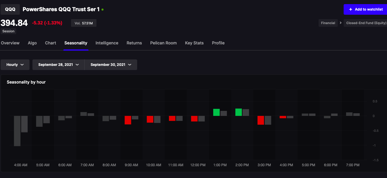The height and width of the screenshot is (178, 387).
Task: Click the left gray bar at 7:00 AM
Action: (83, 114)
